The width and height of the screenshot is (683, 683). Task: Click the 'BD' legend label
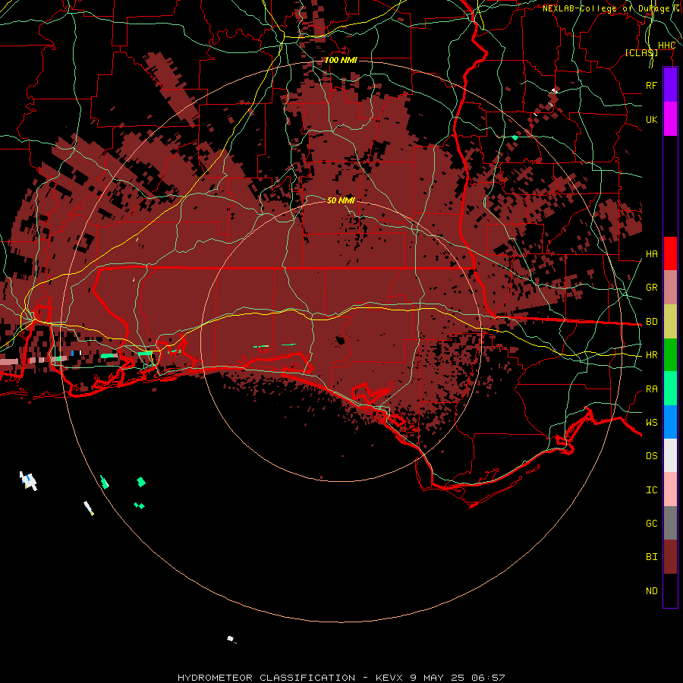tap(651, 322)
